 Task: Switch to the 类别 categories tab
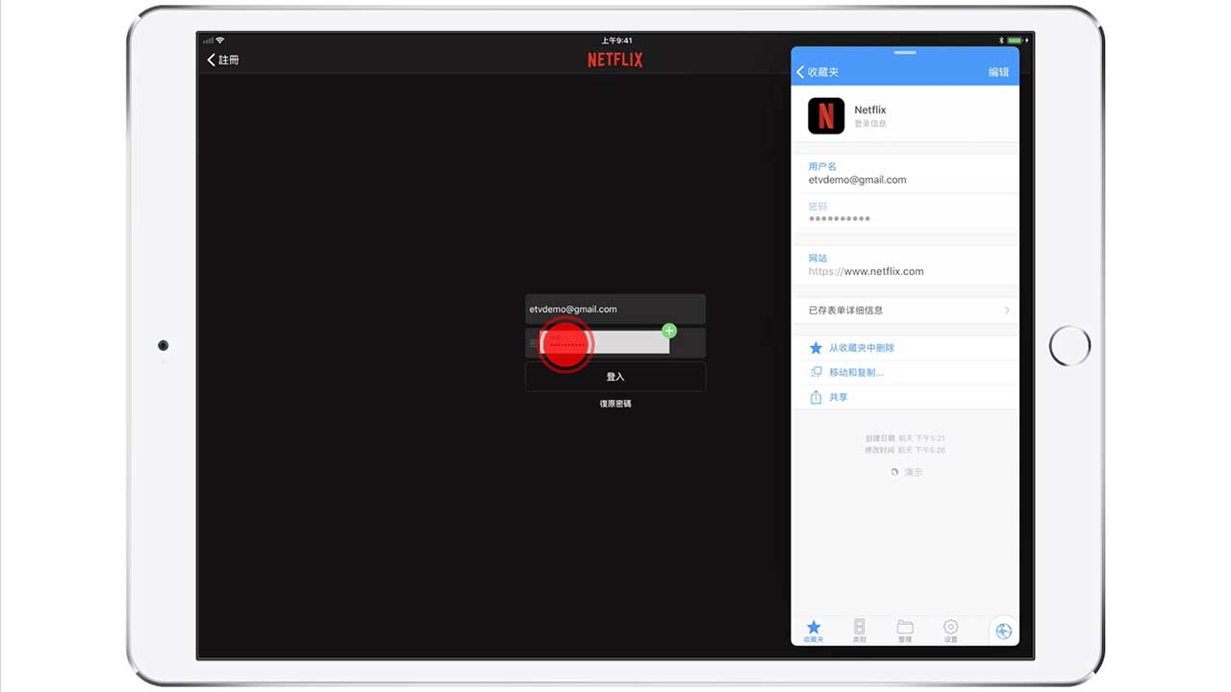859,630
